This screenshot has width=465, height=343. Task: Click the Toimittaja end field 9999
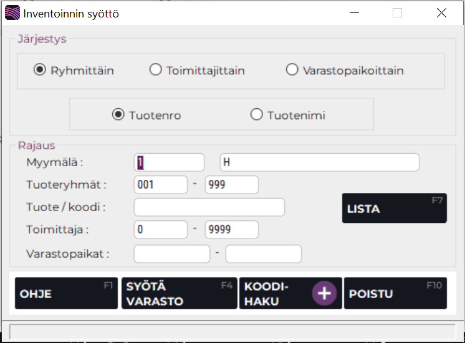pos(231,230)
